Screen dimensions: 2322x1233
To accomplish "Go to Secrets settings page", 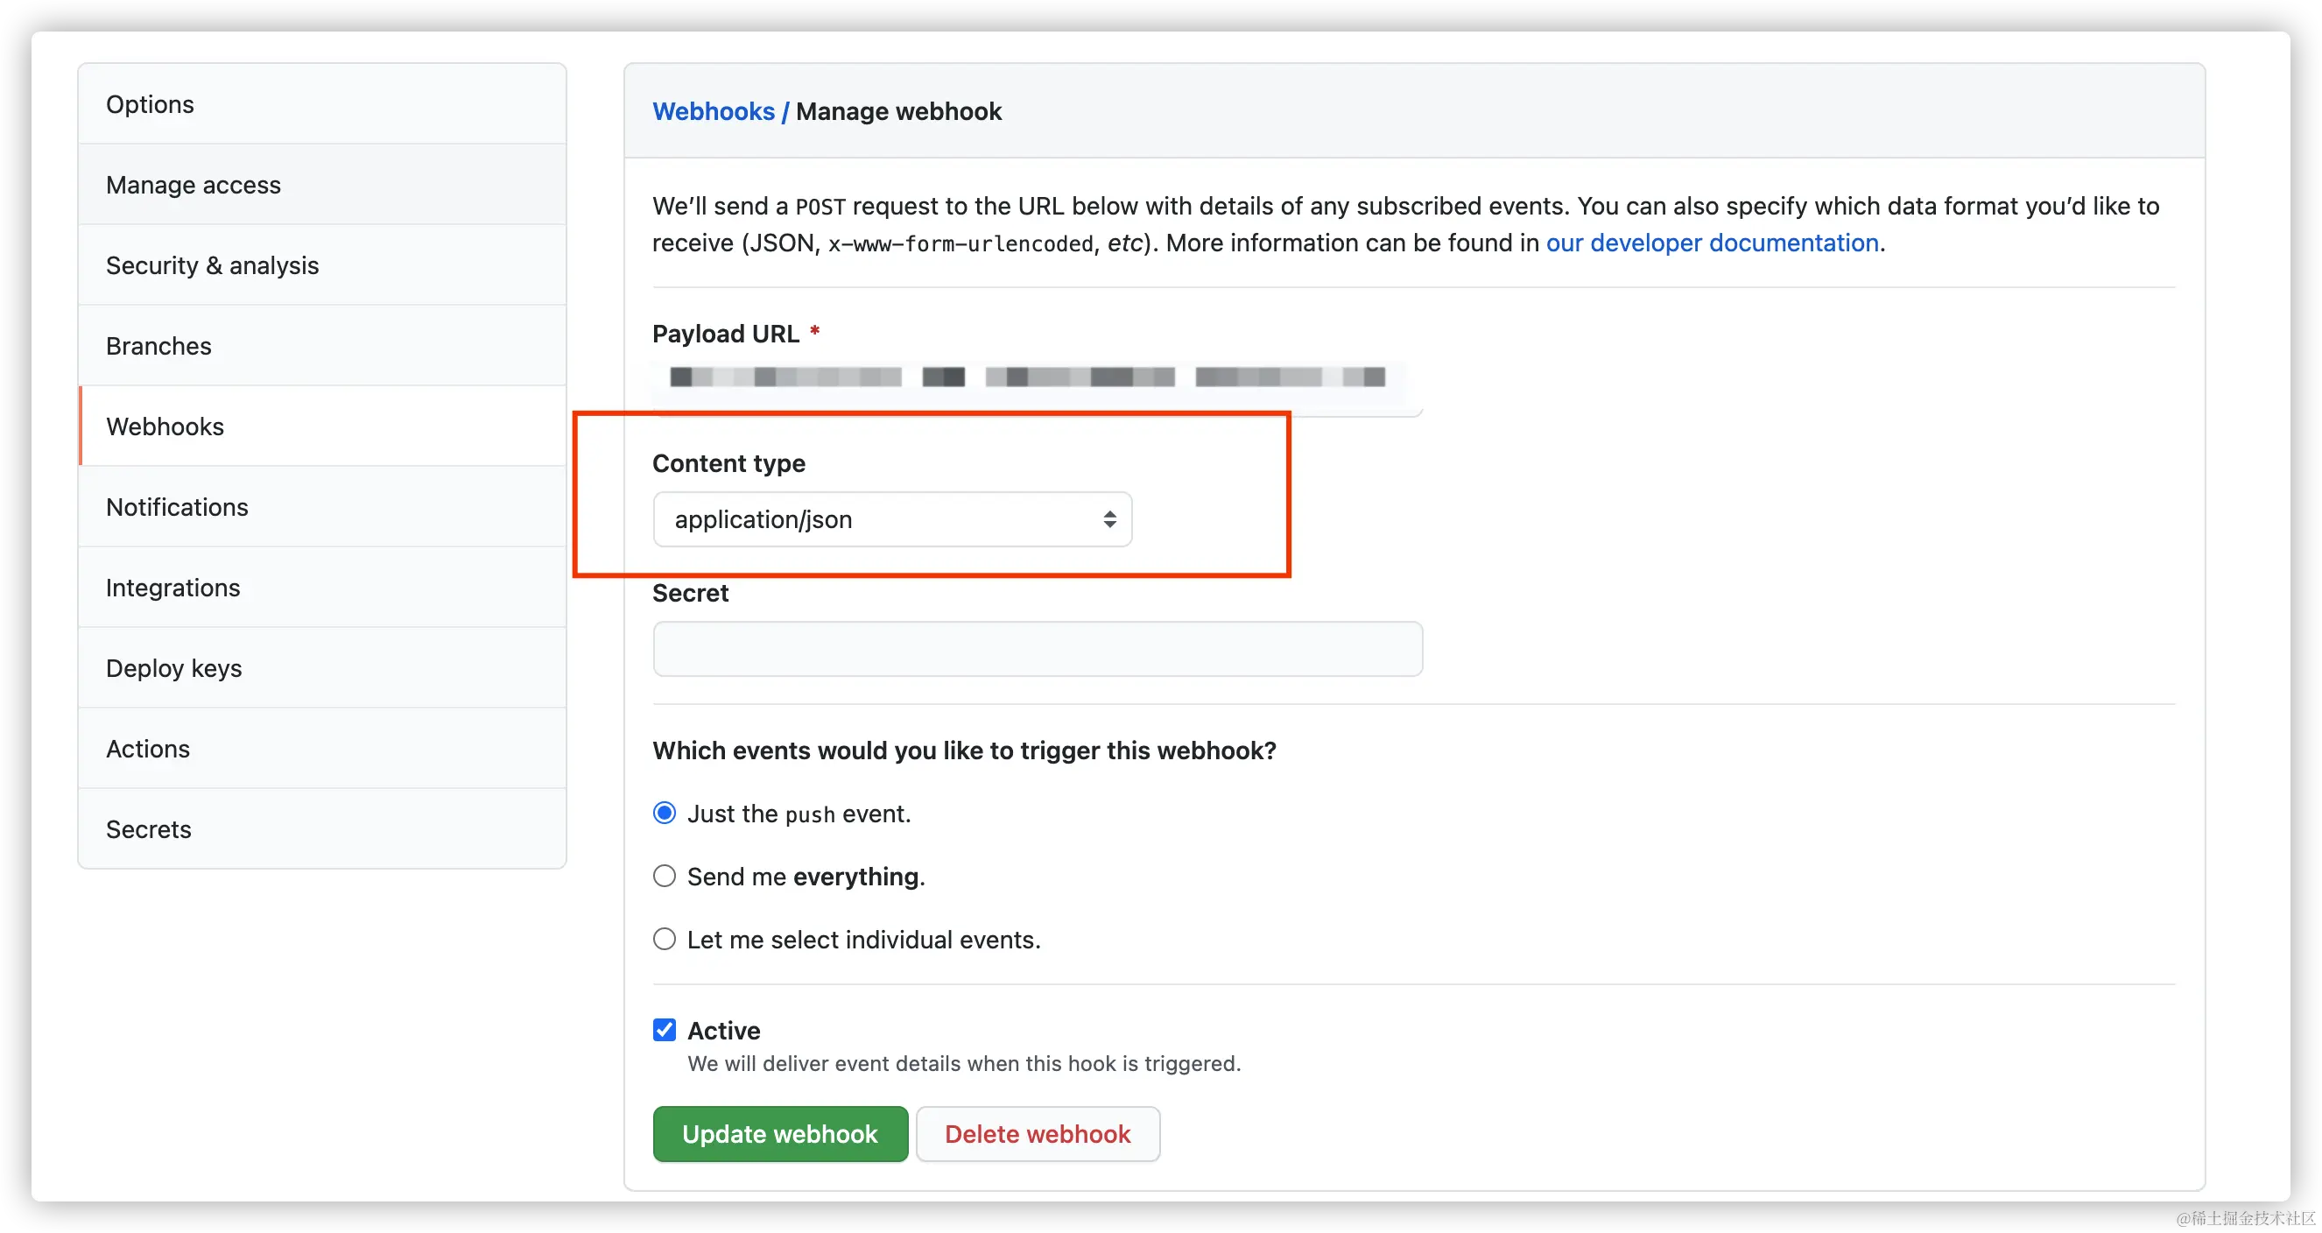I will point(149,829).
